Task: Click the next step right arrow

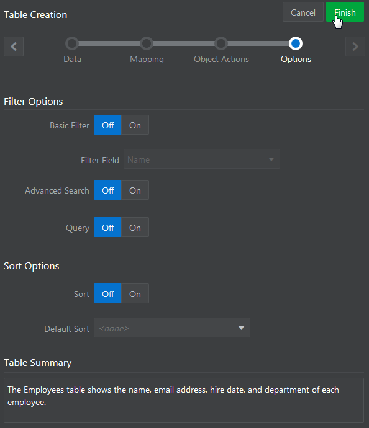Action: 355,47
